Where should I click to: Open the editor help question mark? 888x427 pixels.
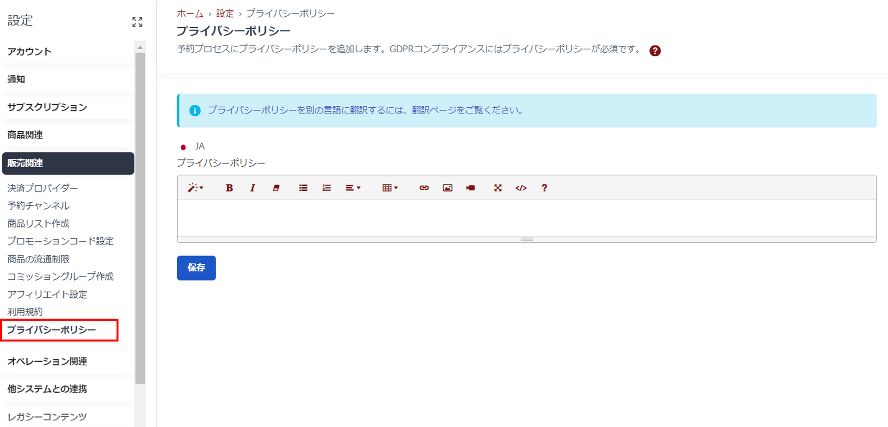pyautogui.click(x=544, y=188)
